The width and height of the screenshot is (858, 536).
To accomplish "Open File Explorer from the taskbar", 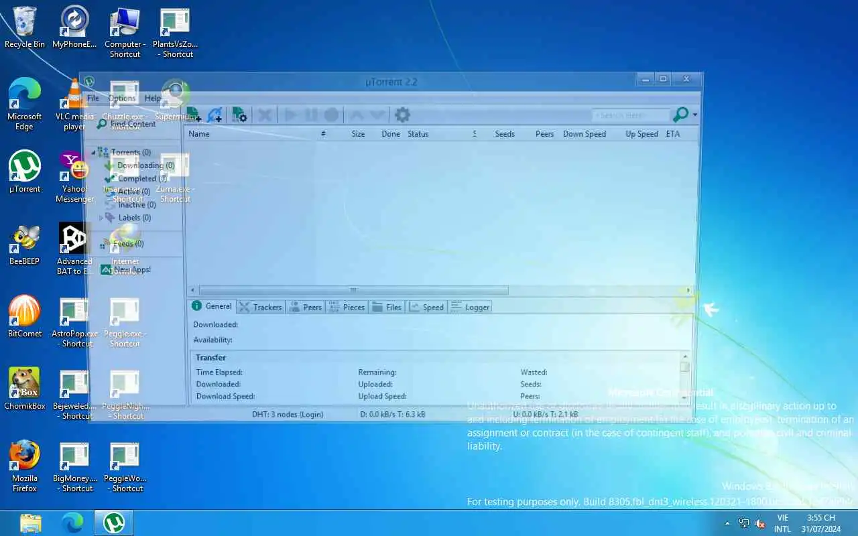I will pos(31,523).
